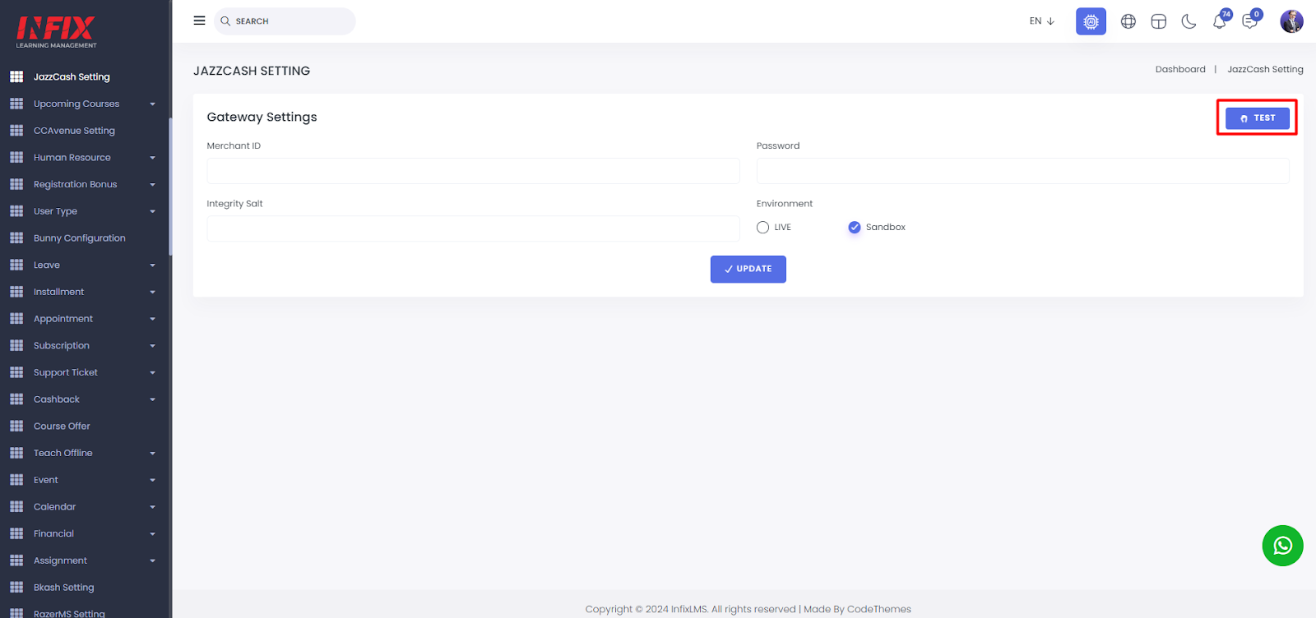
Task: Expand User Type submenu arrow
Action: [x=152, y=212]
